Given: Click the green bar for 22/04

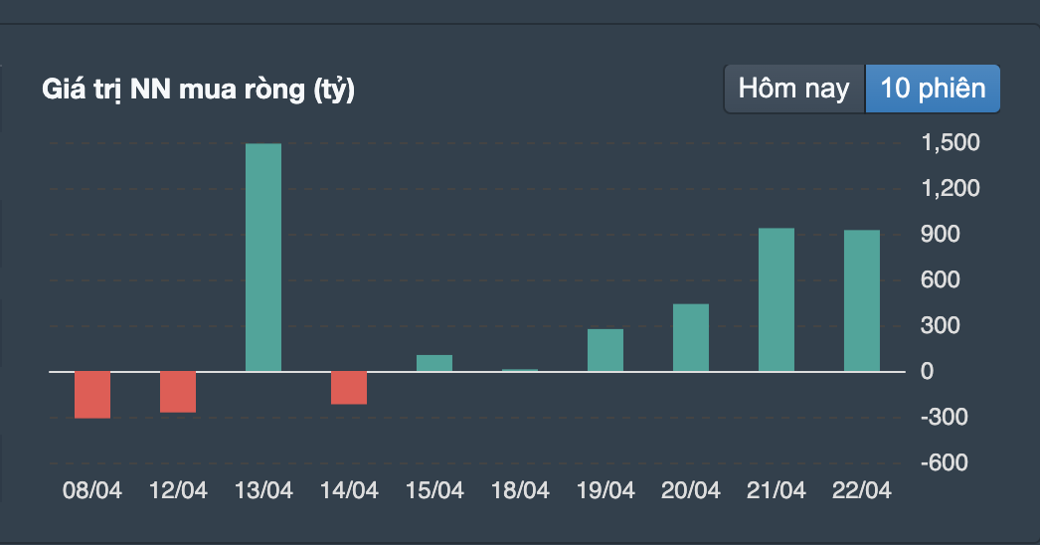Looking at the screenshot, I should pyautogui.click(x=862, y=301).
